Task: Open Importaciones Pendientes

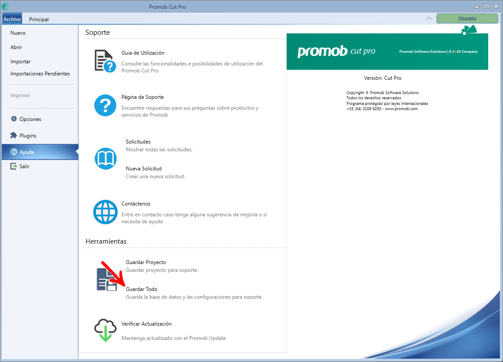Action: 40,74
